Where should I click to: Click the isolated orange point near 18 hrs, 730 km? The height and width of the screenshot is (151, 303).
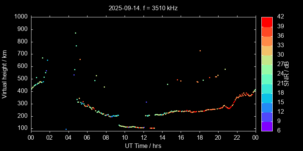click(200, 51)
